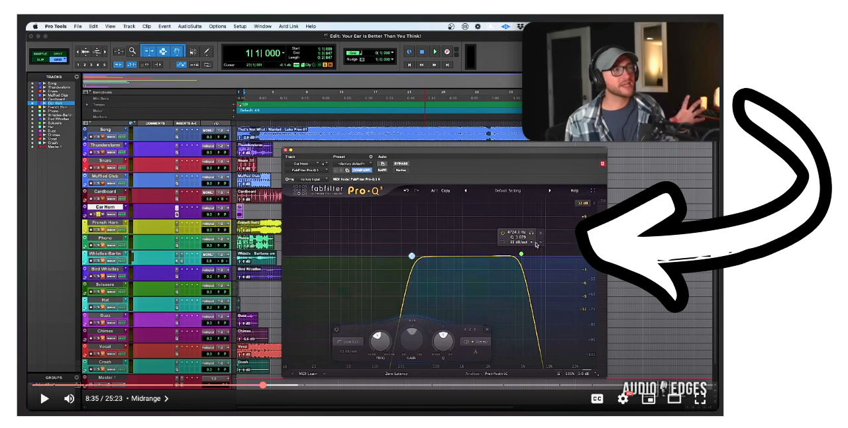Switch to YouTube miniplayer
The height and width of the screenshot is (428, 848).
(649, 398)
